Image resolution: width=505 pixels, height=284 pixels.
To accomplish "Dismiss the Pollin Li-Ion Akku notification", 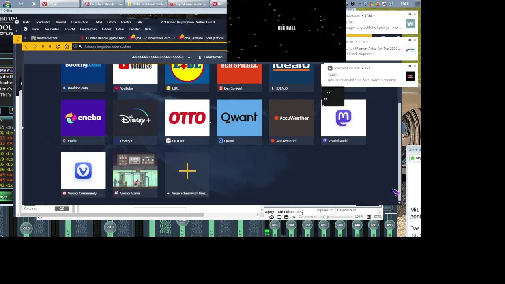I will click(415, 40).
